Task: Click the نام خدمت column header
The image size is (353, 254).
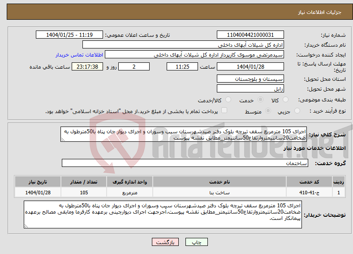Action: tap(220, 182)
